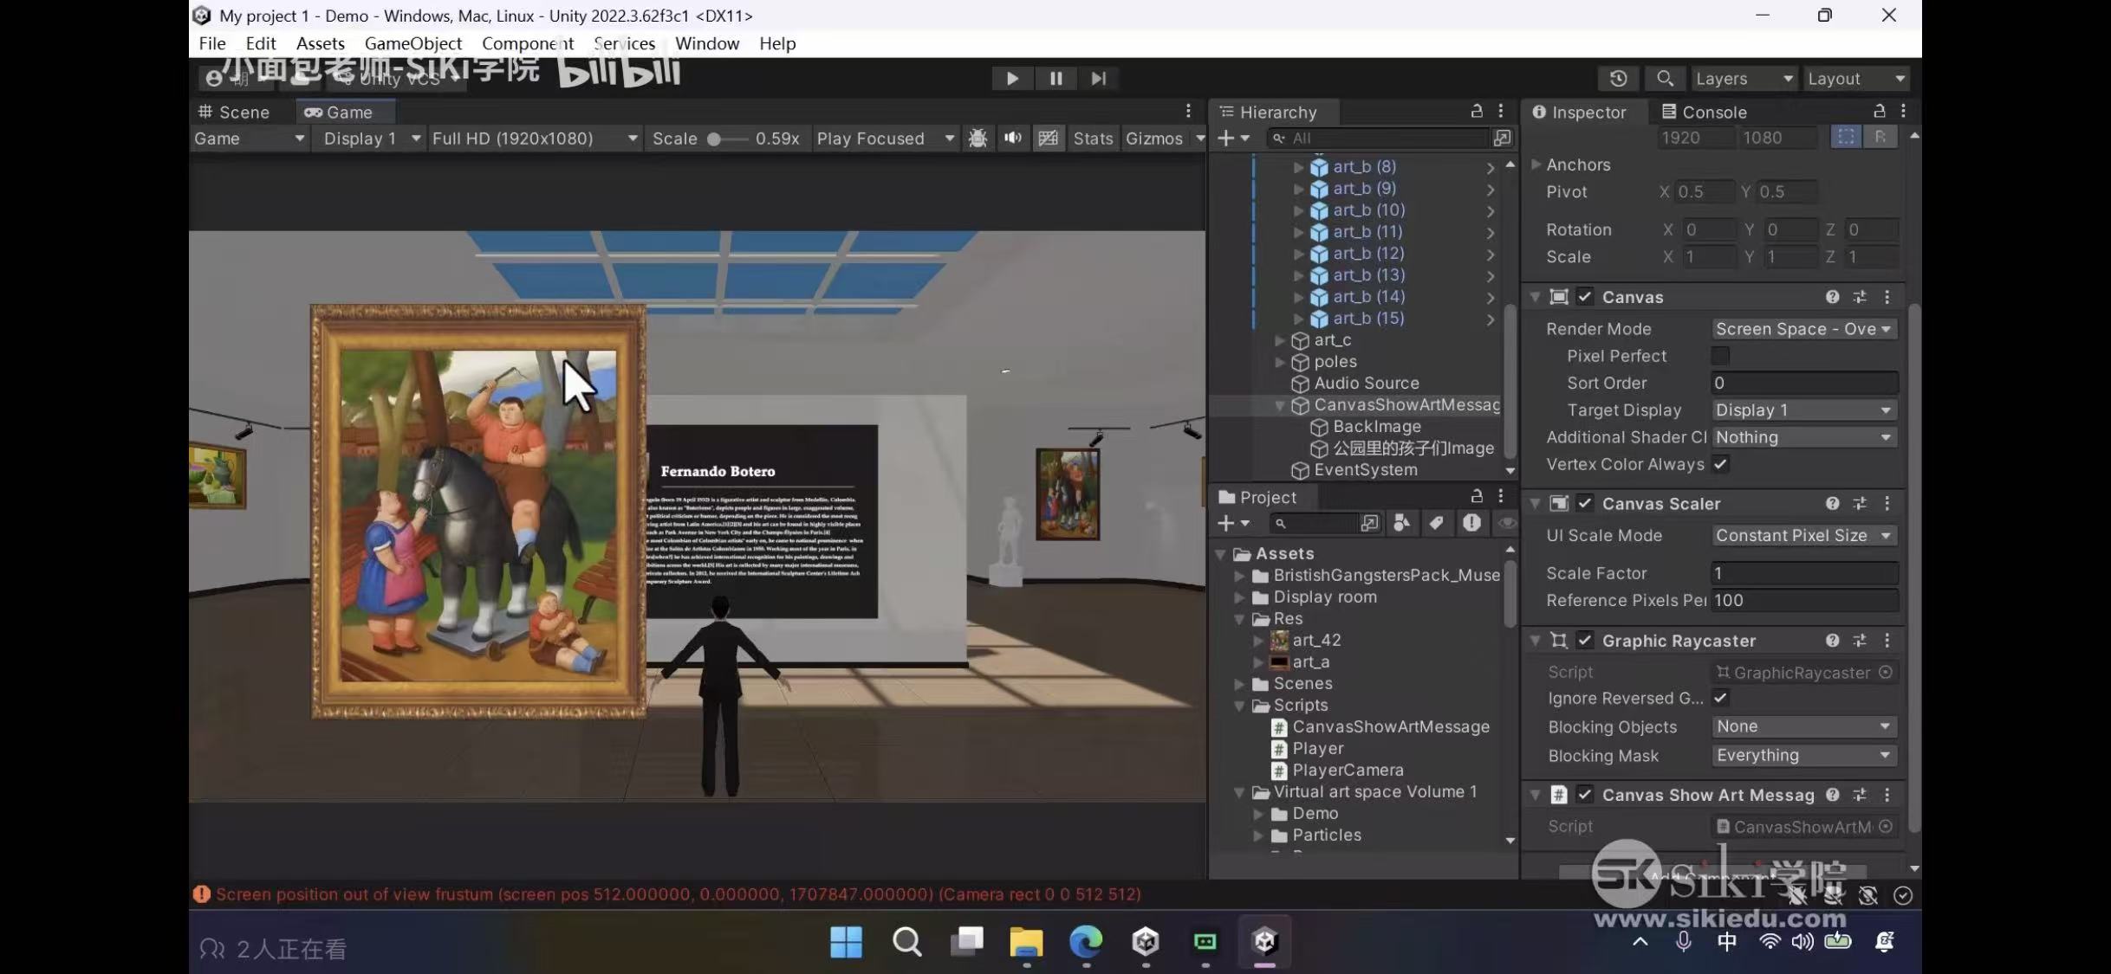Open the global search magnifier icon
The image size is (2111, 974).
(1664, 79)
